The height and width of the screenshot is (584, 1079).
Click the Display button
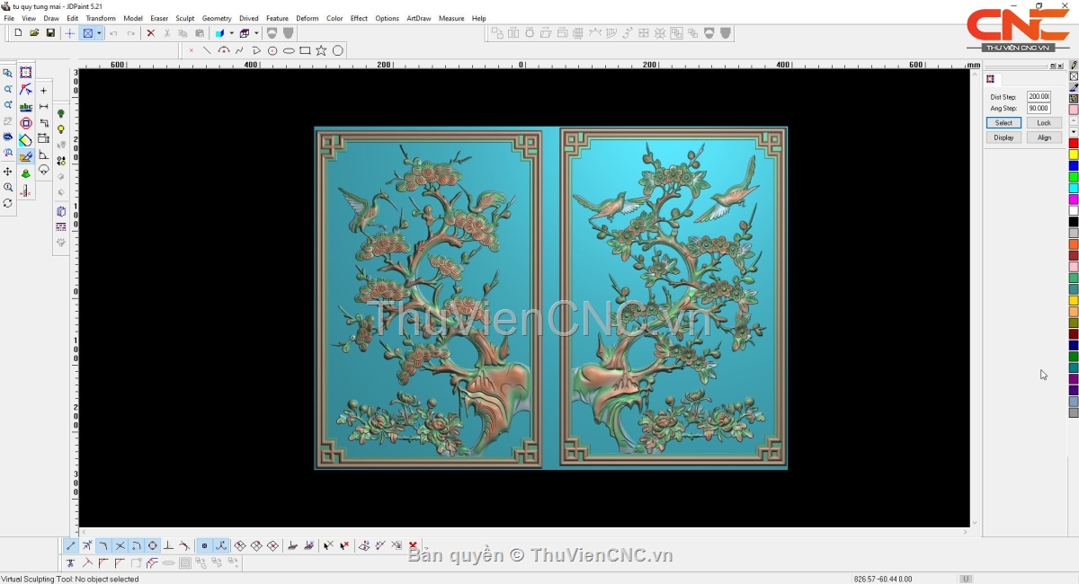coord(1003,137)
